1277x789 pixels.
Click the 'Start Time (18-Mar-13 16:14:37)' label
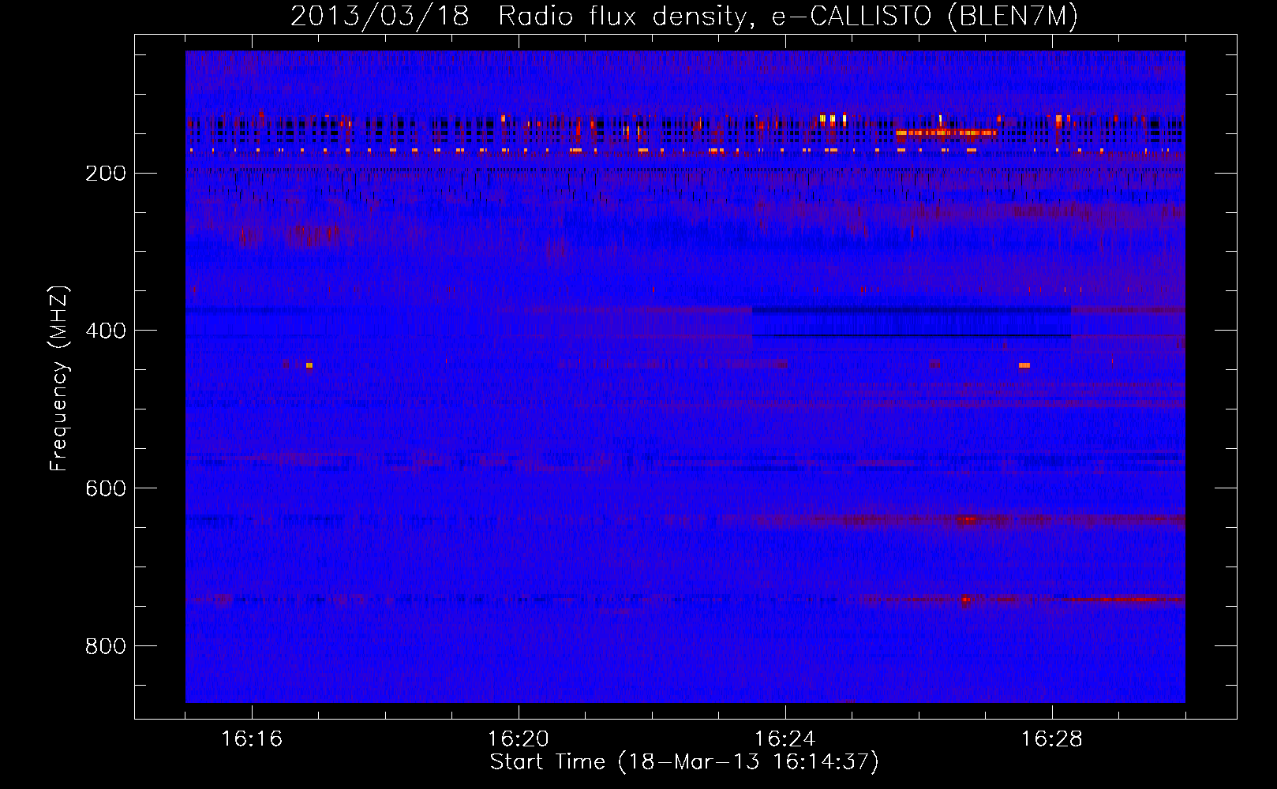(x=684, y=762)
